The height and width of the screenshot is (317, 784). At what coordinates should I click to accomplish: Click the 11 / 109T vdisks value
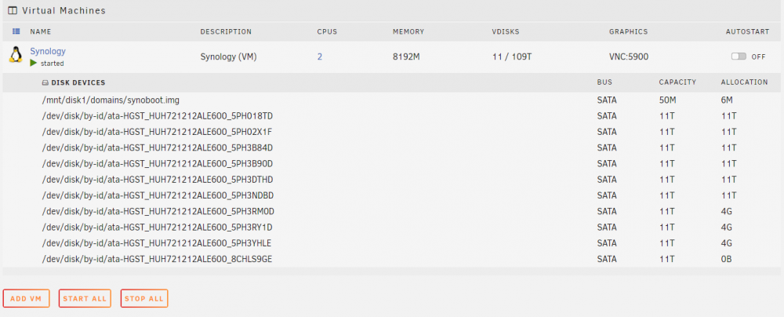coord(511,56)
